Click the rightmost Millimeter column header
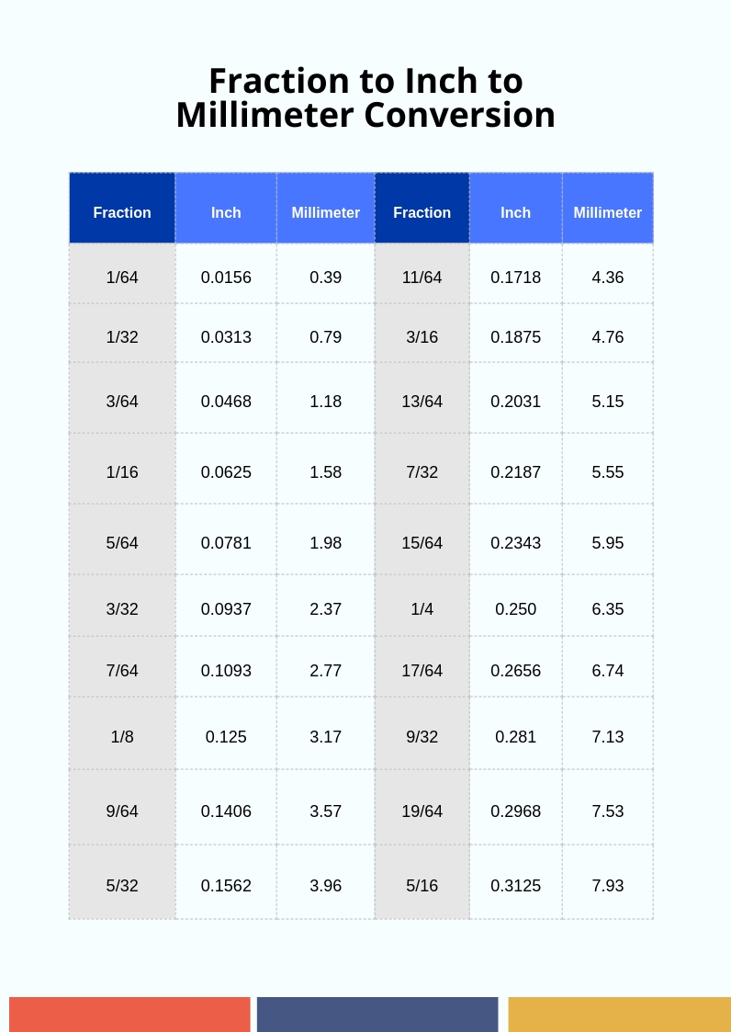731x1032 pixels. coord(608,212)
